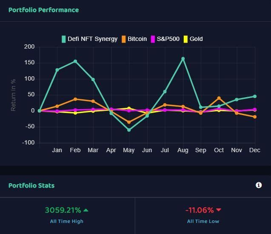The width and height of the screenshot is (271, 234).
Task: Click the Bitcoin December data point
Action: pos(255,117)
